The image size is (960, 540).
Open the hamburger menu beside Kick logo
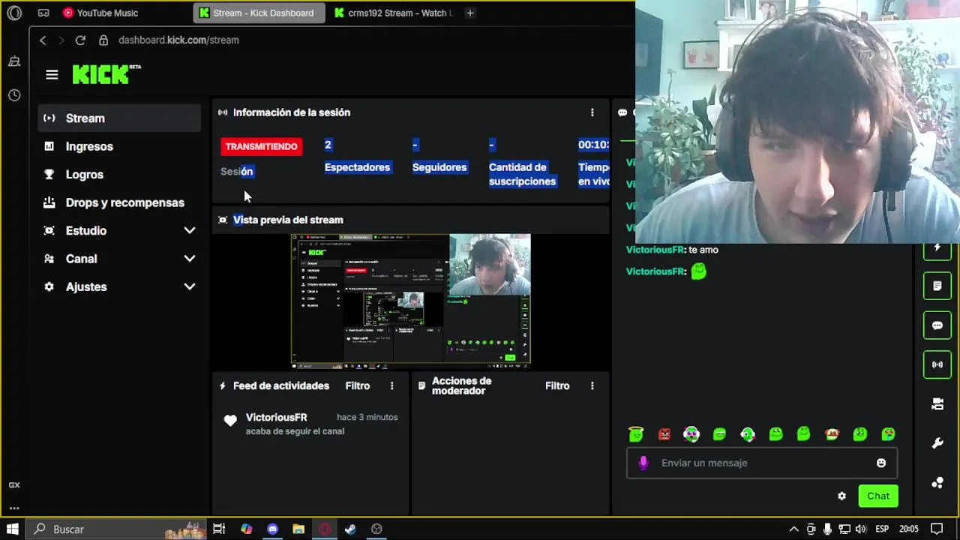coord(52,74)
